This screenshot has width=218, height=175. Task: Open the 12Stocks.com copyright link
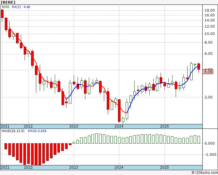click(205, 172)
